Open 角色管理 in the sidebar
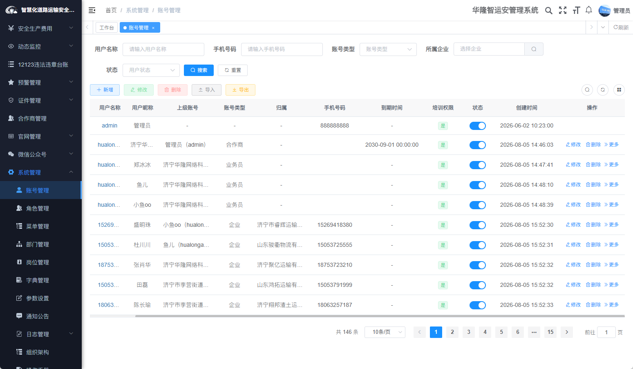633x369 pixels. (41, 208)
